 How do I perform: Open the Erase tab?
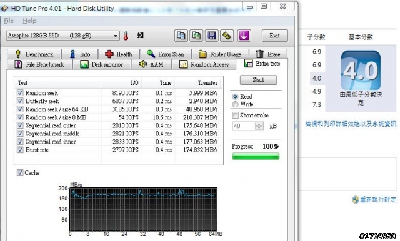click(x=268, y=54)
